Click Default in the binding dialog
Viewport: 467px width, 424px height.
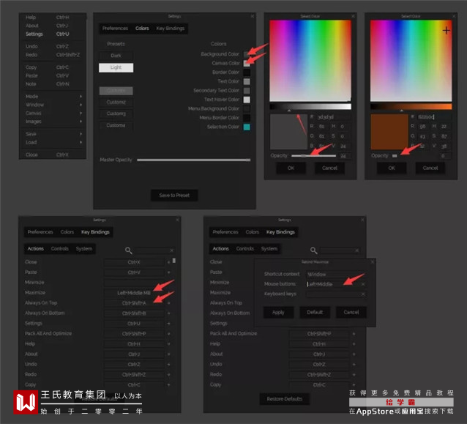pos(315,312)
